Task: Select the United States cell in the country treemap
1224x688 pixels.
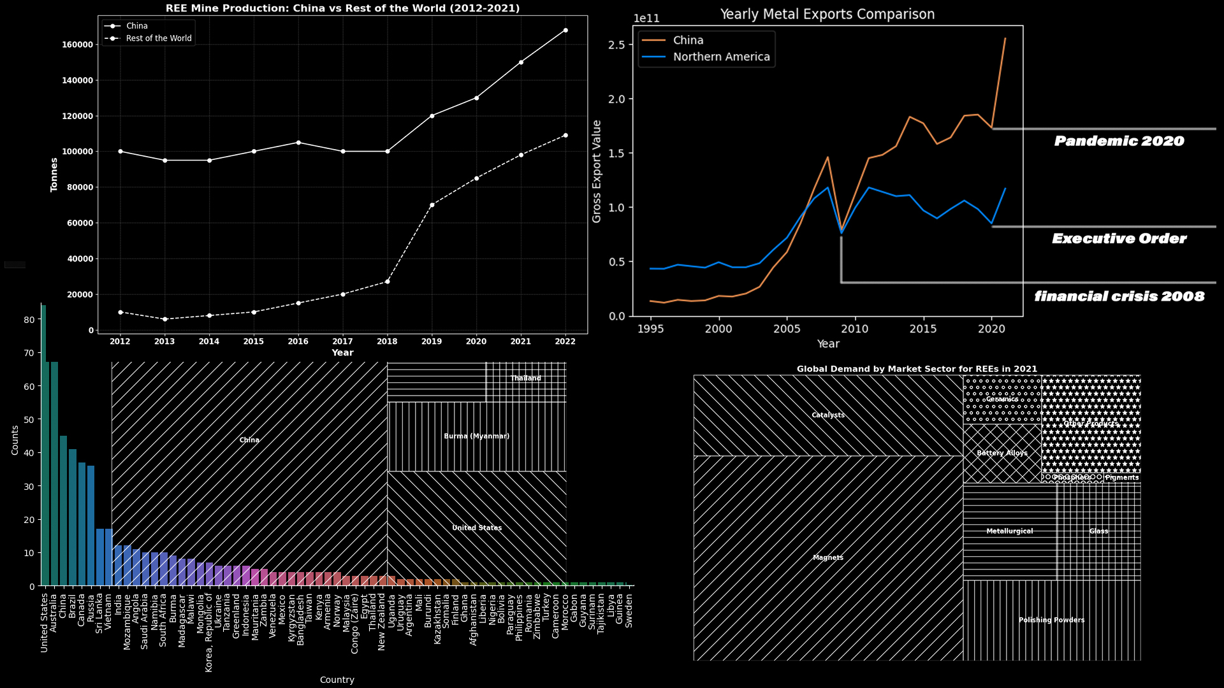Action: point(477,528)
